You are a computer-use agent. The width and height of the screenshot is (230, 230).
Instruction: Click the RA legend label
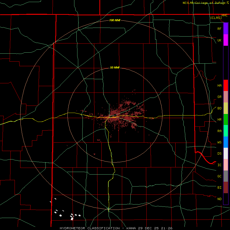(219, 131)
